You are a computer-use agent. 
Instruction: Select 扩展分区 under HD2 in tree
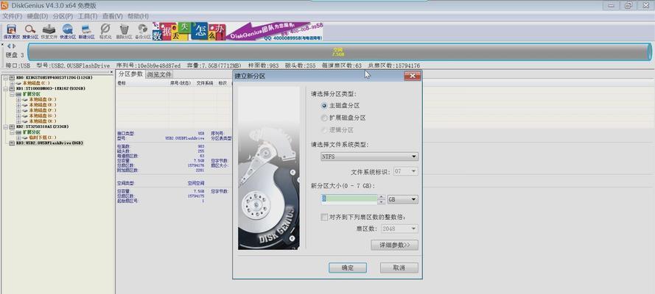click(32, 132)
